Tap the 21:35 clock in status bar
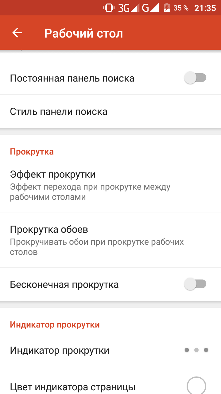 (x=205, y=8)
